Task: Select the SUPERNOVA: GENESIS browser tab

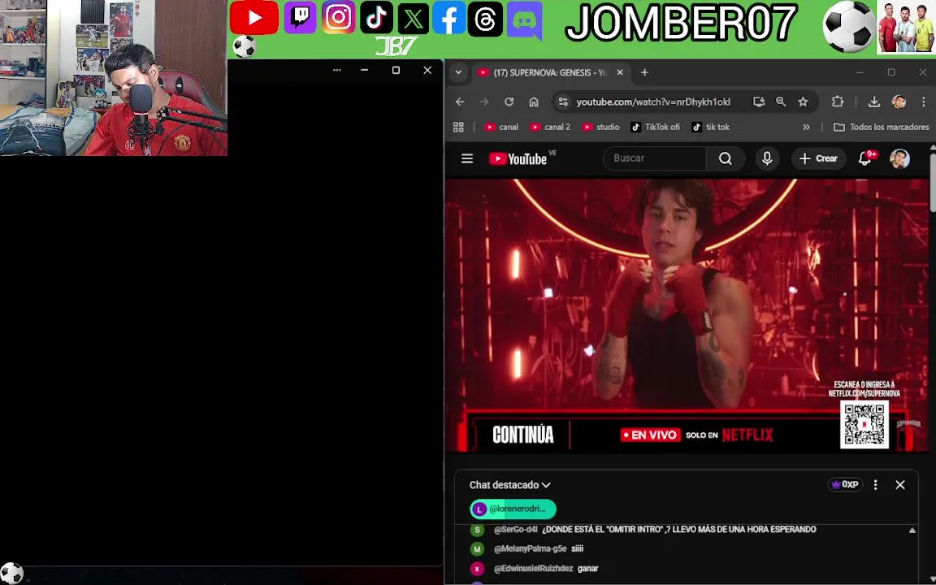Action: 550,73
